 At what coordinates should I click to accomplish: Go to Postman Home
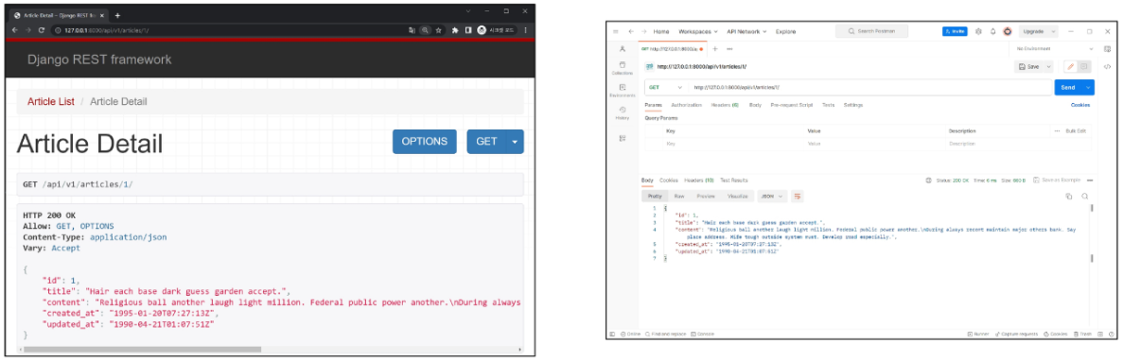[661, 31]
